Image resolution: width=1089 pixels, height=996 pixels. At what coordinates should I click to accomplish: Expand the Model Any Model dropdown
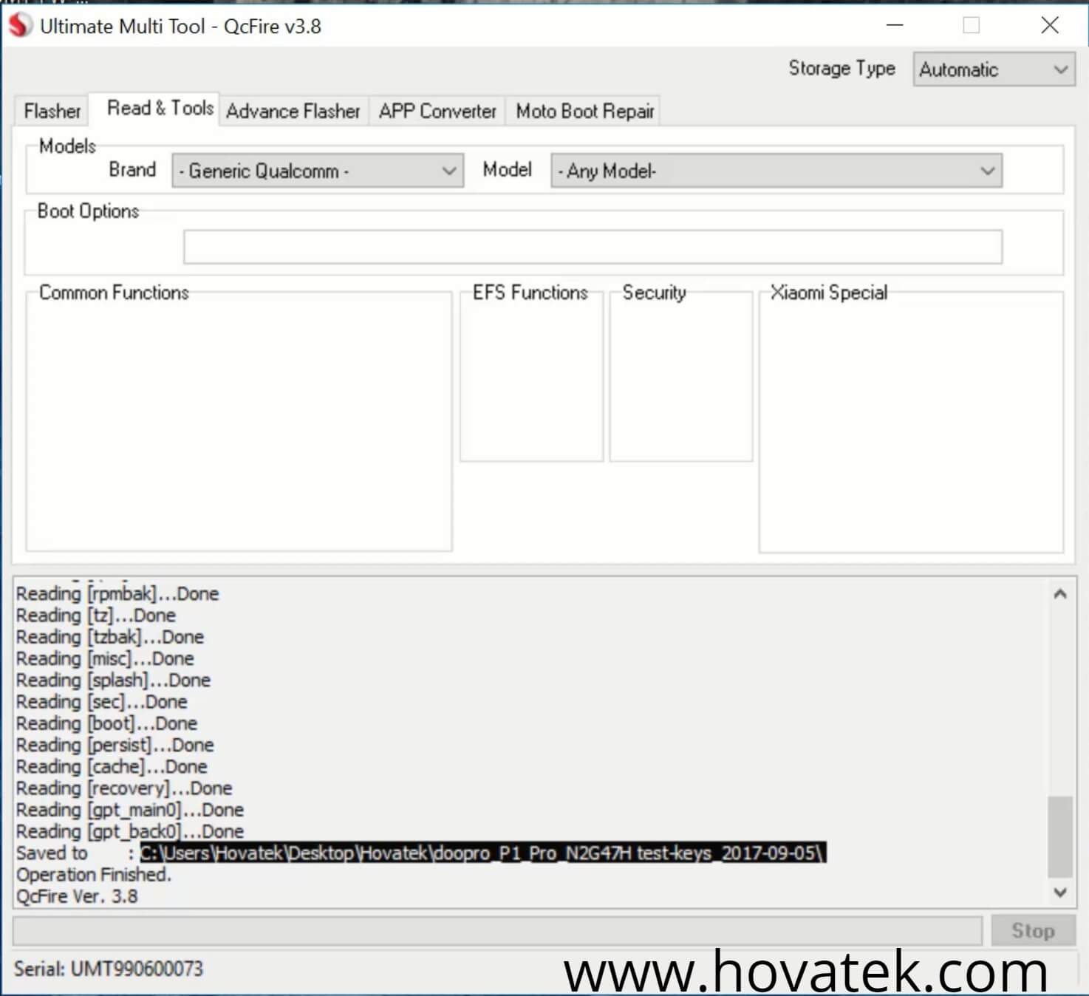coord(776,171)
